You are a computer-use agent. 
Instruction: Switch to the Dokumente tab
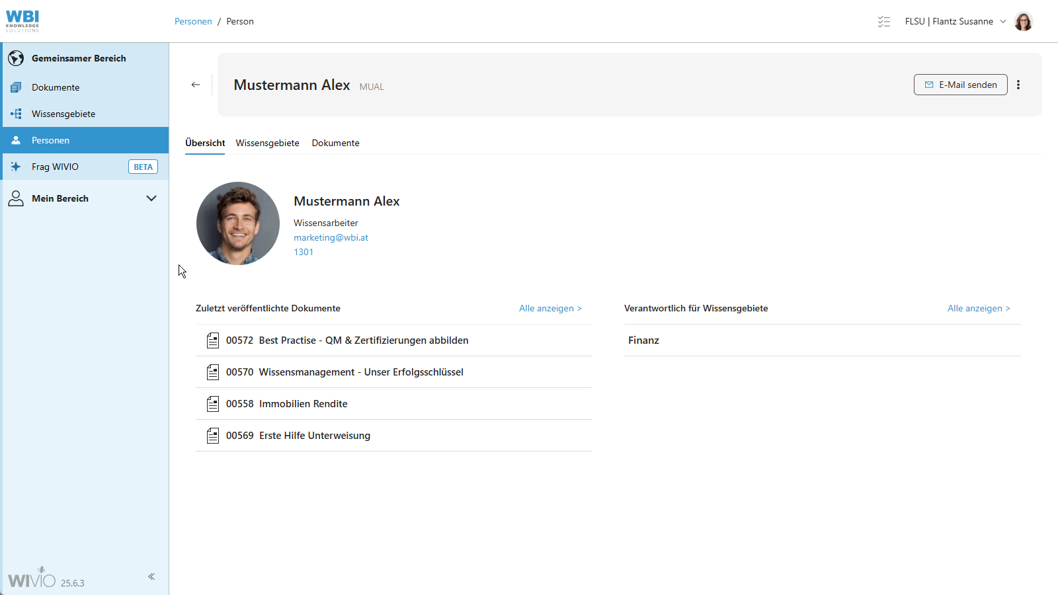[335, 143]
